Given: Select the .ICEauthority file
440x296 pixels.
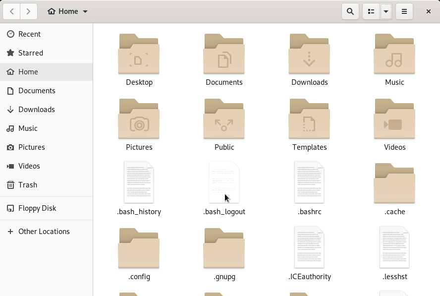Looking at the screenshot, I should click(309, 247).
